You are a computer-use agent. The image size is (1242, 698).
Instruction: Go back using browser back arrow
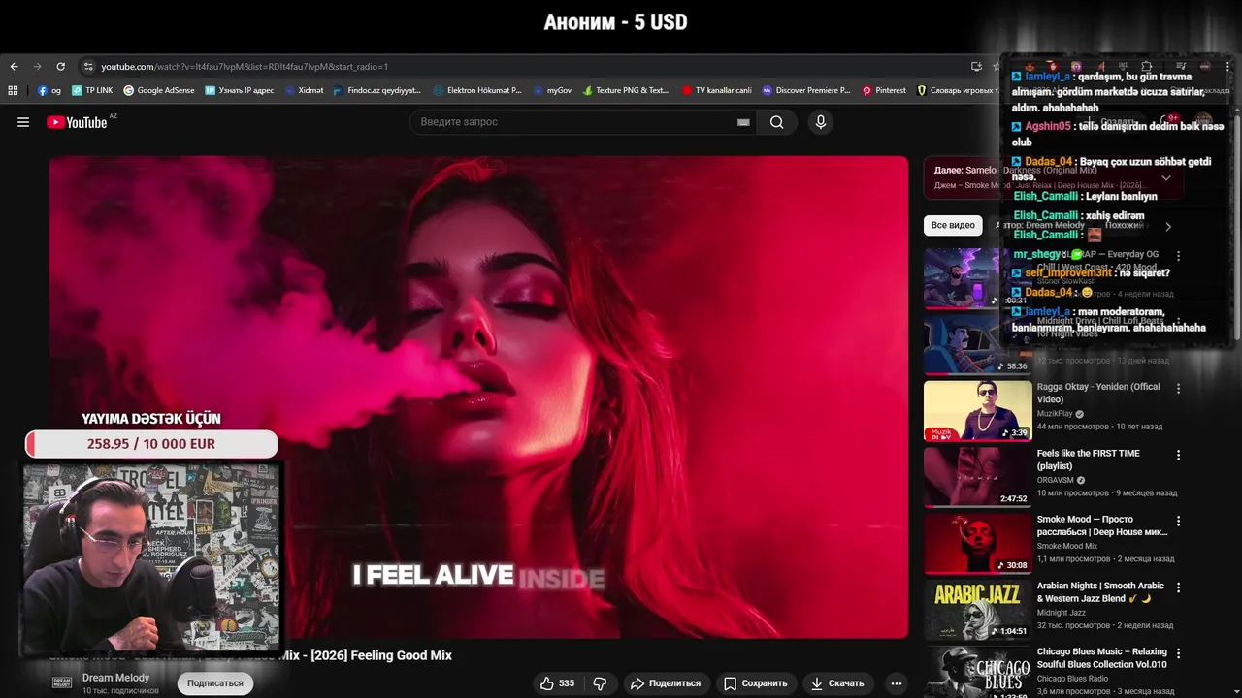pos(14,67)
